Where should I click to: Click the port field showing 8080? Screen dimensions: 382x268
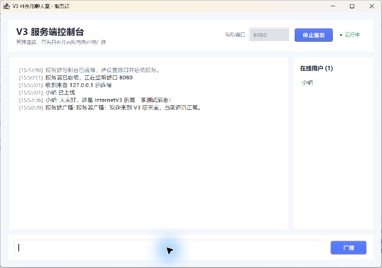coord(269,35)
